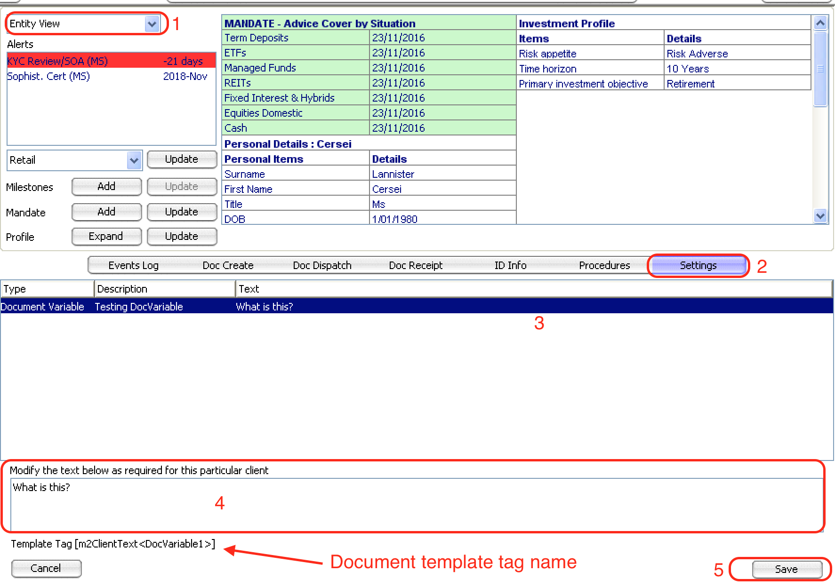
Task: Add a new Mandate
Action: click(106, 212)
